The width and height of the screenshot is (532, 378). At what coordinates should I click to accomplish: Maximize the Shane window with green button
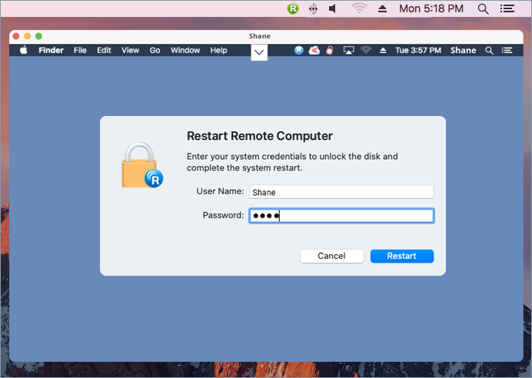[x=38, y=36]
